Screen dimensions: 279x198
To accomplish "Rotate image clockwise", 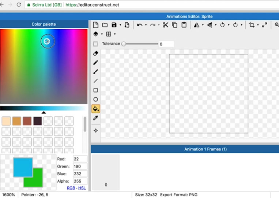I will 235,25.
